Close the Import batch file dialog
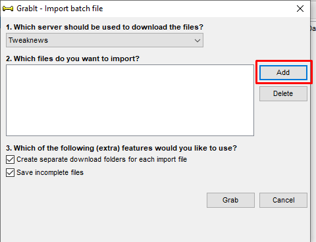The width and height of the screenshot is (316, 242). pyautogui.click(x=300, y=9)
